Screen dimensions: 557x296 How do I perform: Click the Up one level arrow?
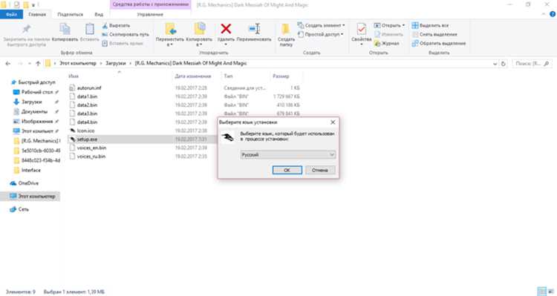pyautogui.click(x=38, y=64)
